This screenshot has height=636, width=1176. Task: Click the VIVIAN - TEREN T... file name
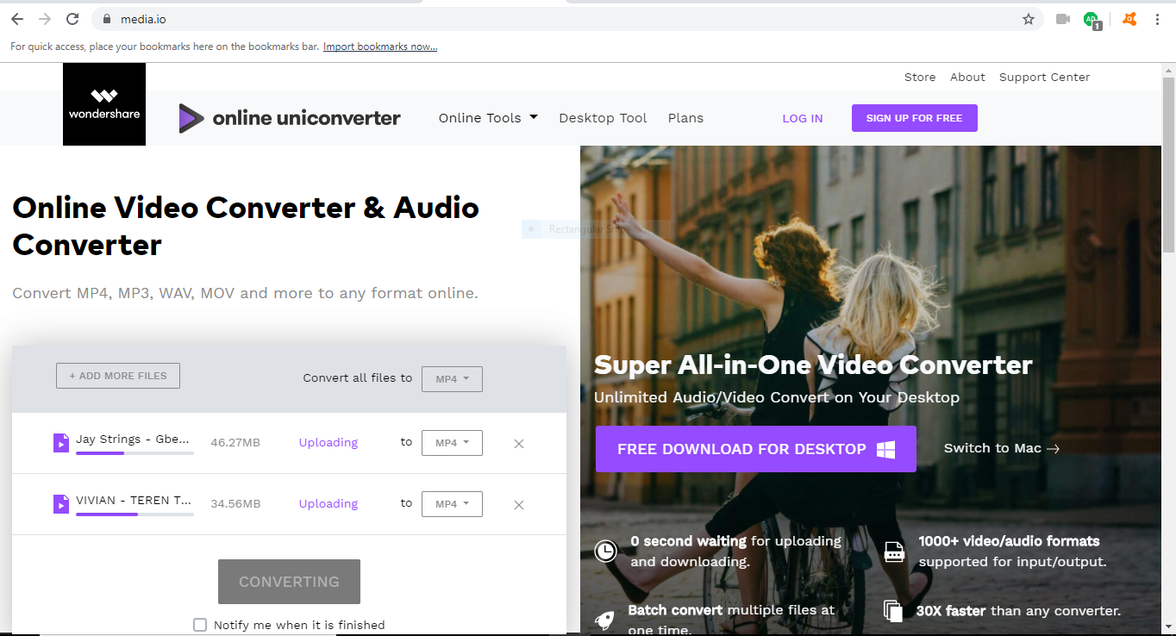pos(134,500)
